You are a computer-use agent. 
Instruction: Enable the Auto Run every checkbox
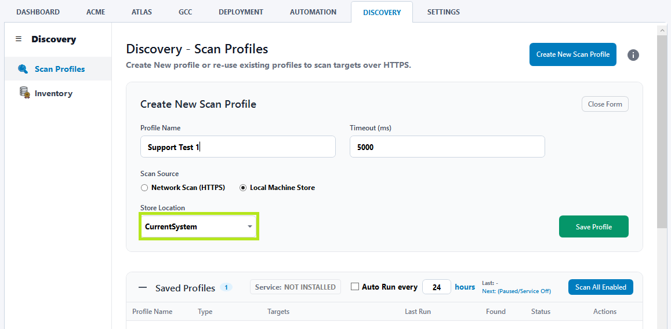(x=355, y=287)
